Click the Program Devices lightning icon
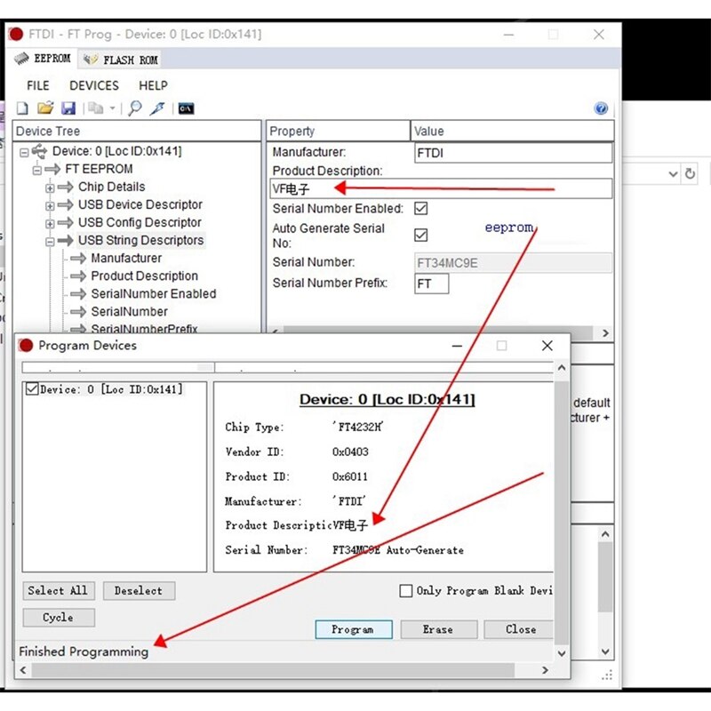711x711 pixels. (157, 108)
